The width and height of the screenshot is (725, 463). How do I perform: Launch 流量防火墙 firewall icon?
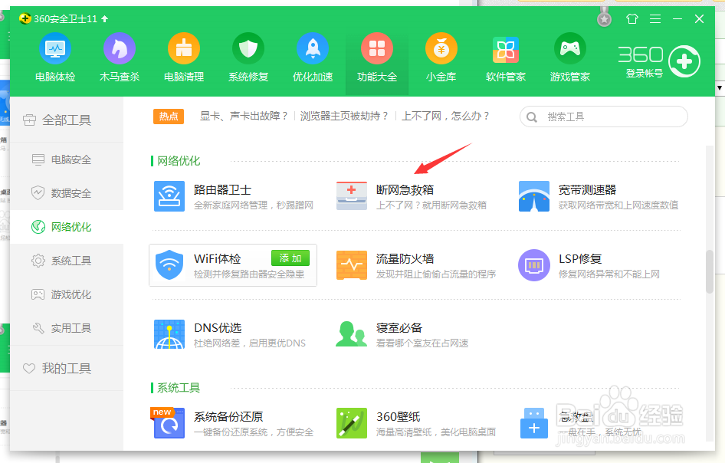click(x=352, y=265)
